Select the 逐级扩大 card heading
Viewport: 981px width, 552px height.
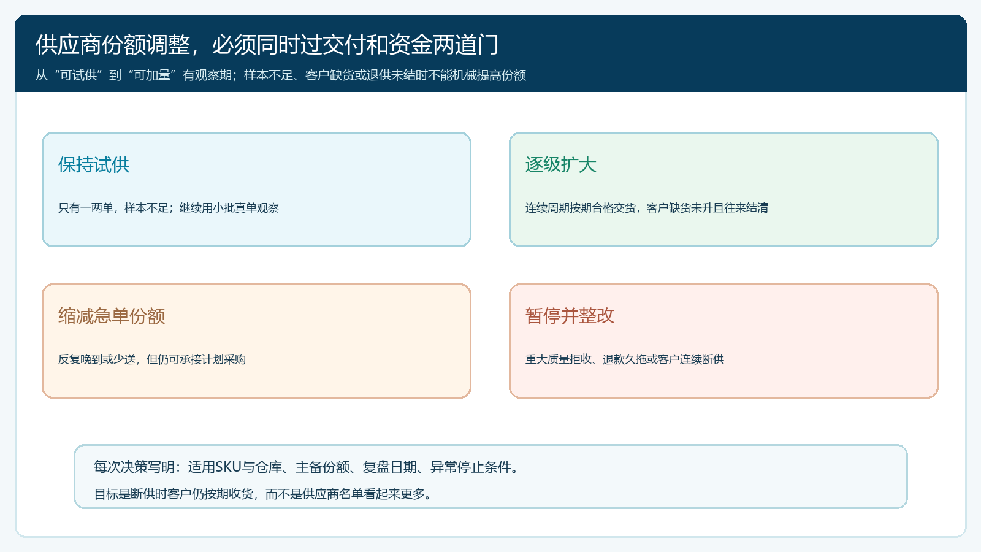[x=561, y=164]
